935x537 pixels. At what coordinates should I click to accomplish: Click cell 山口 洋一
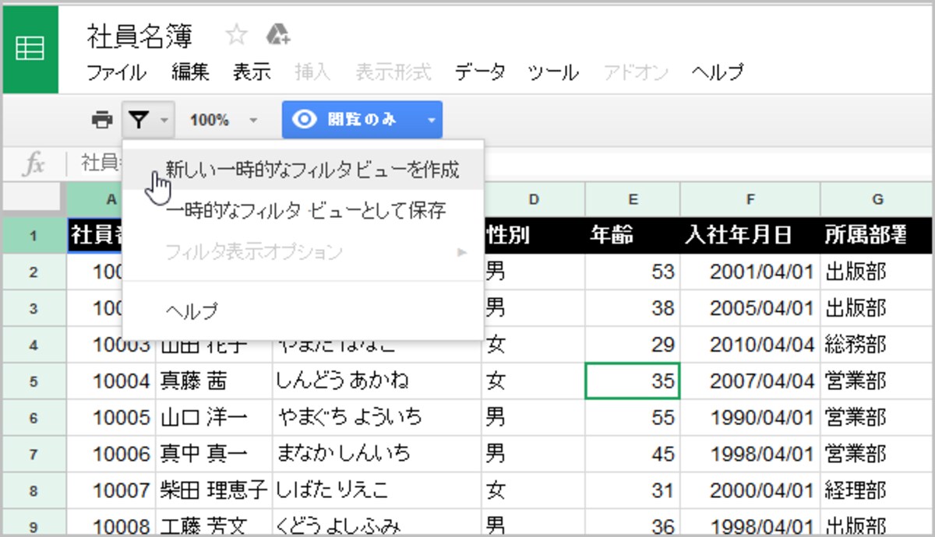point(214,418)
